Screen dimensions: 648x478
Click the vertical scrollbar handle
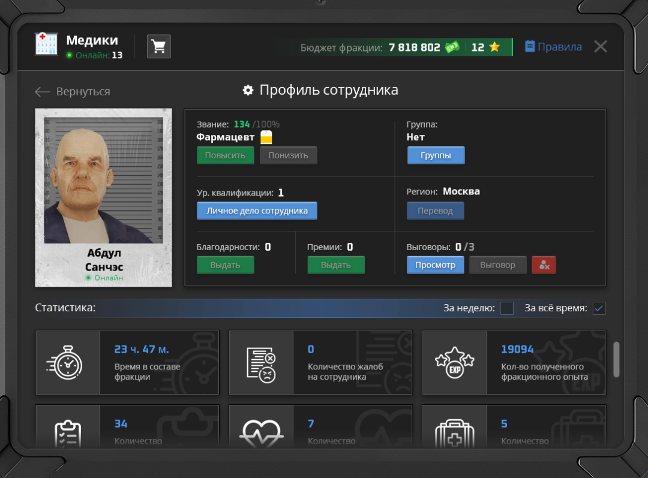click(616, 360)
